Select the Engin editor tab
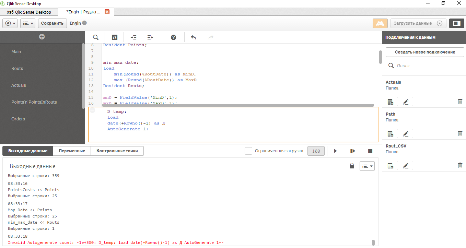 tap(83, 12)
